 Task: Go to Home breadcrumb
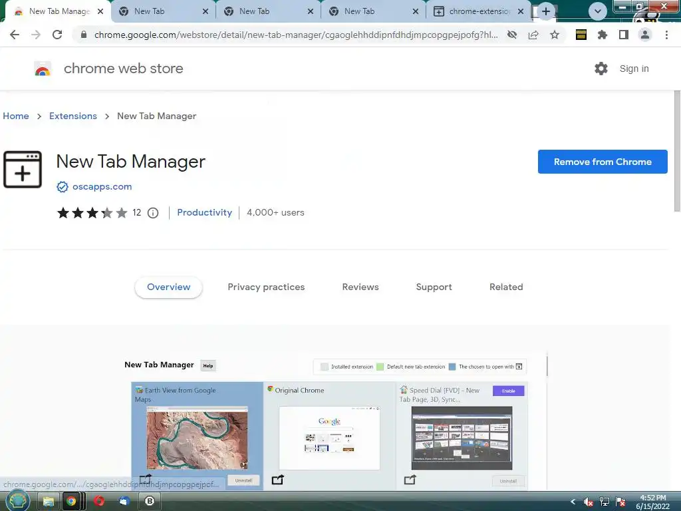point(16,116)
